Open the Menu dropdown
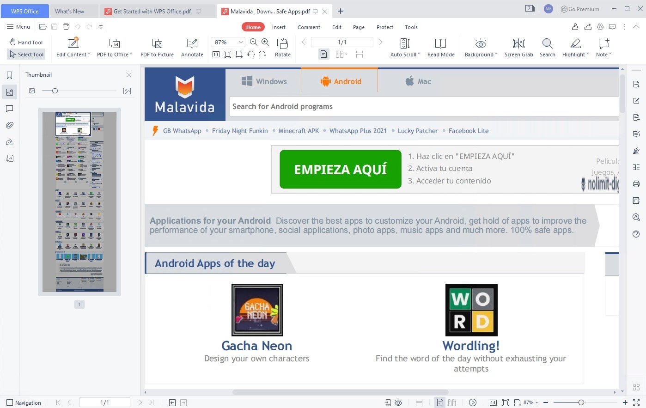 18,27
